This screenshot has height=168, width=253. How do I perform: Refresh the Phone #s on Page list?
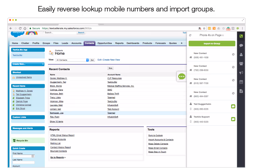point(190,35)
